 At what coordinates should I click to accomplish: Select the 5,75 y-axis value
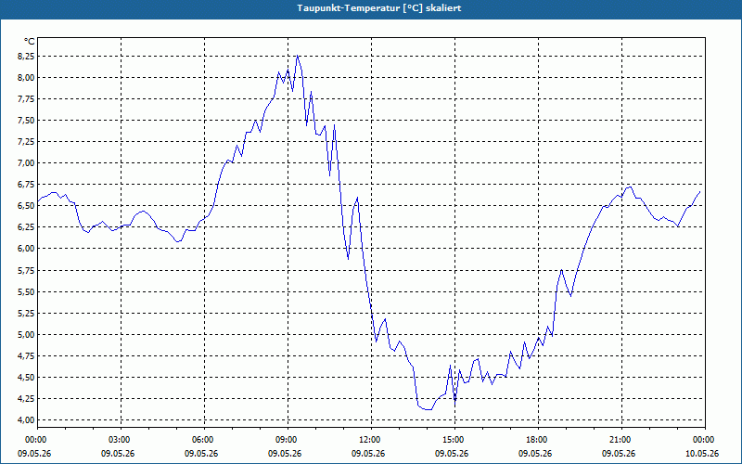pyautogui.click(x=25, y=270)
